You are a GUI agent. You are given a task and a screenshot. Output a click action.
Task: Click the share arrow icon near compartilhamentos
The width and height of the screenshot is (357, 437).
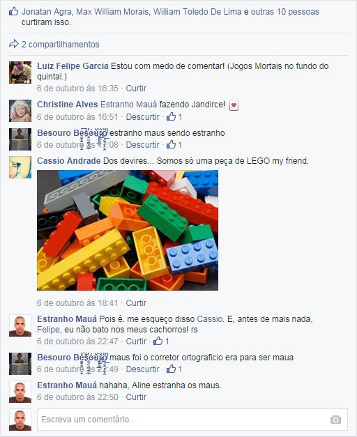pos(14,44)
